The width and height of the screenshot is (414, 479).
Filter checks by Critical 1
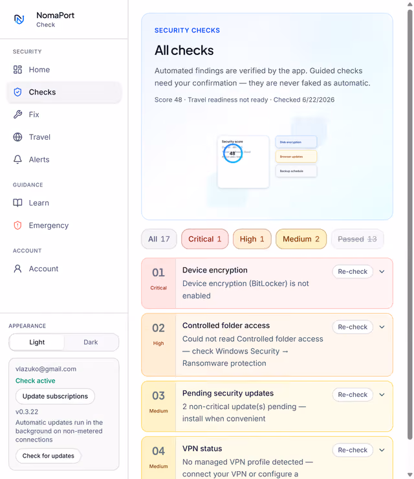205,239
